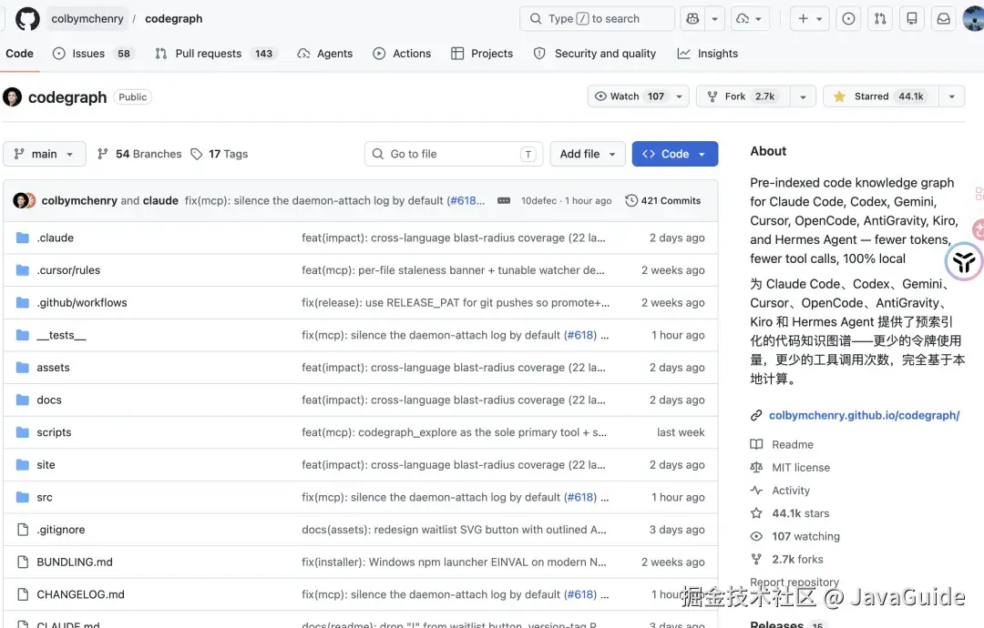984x628 pixels.
Task: Open the assets folder
Action: click(x=53, y=368)
